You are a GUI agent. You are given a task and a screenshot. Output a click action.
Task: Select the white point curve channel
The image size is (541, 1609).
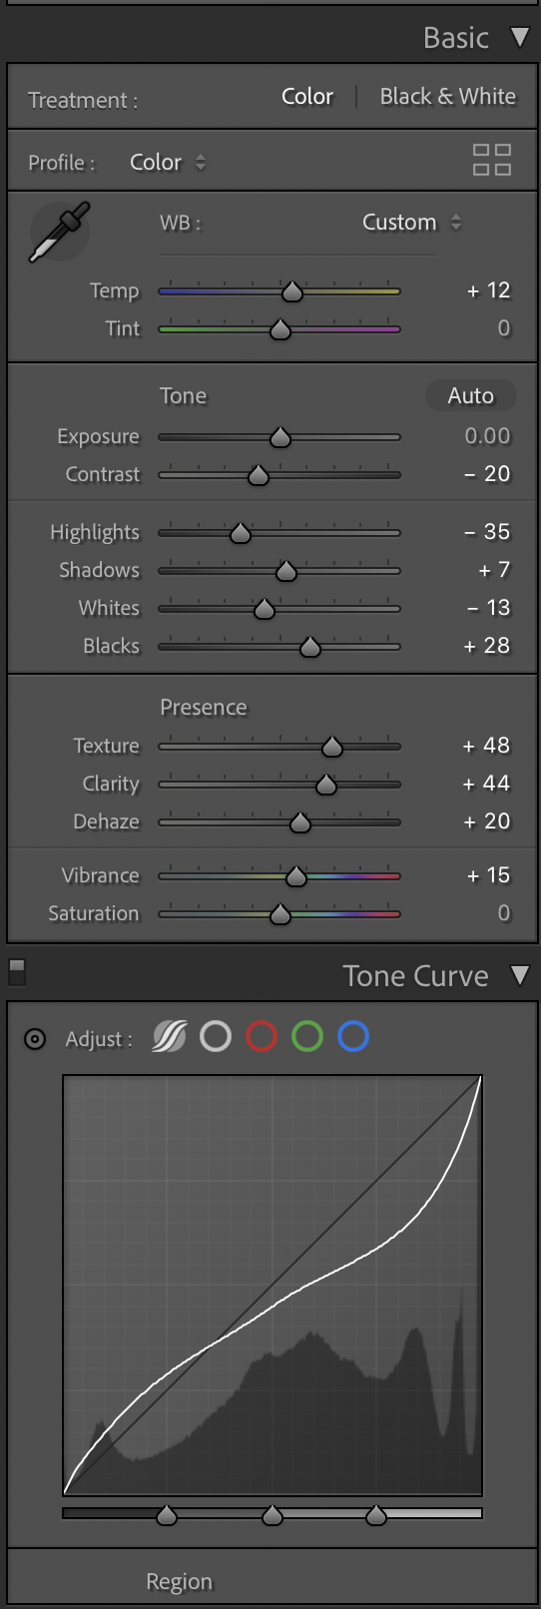coord(216,1037)
